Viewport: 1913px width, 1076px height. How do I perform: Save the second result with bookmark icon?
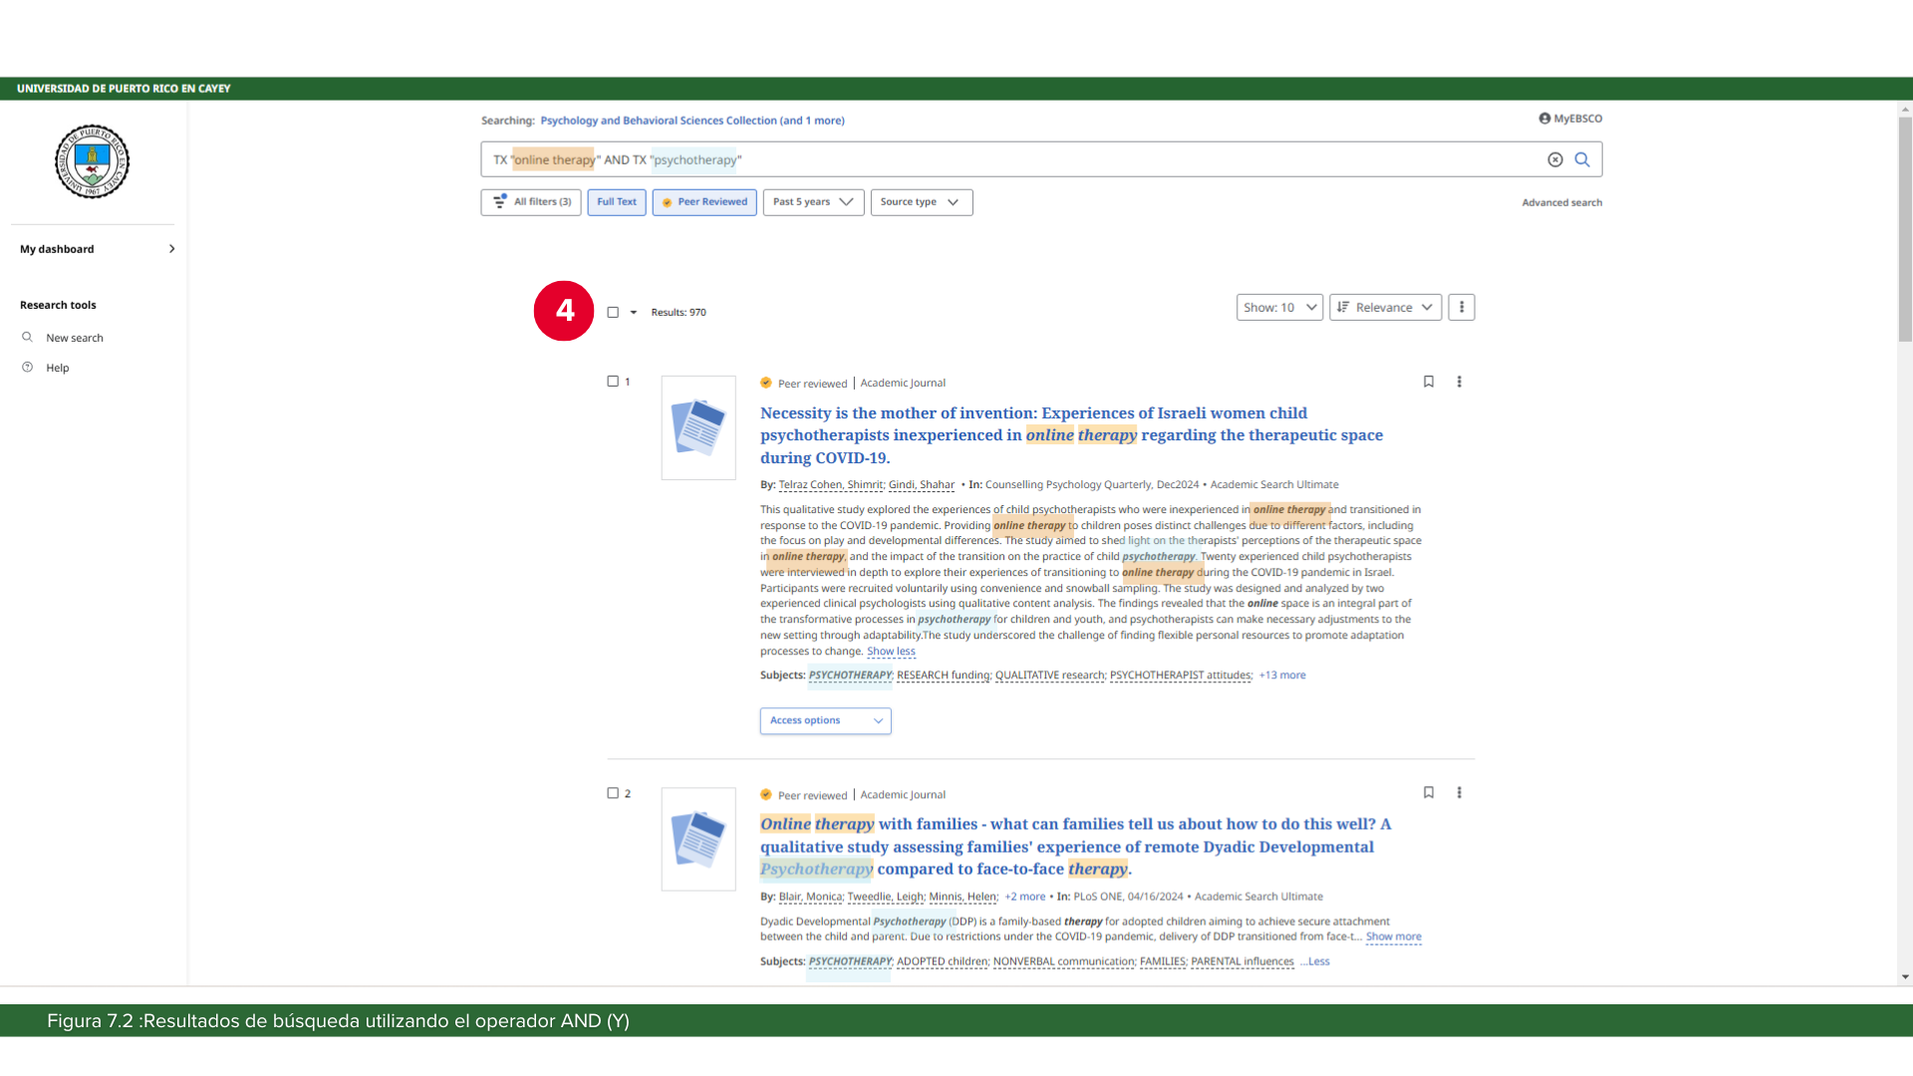[1428, 793]
